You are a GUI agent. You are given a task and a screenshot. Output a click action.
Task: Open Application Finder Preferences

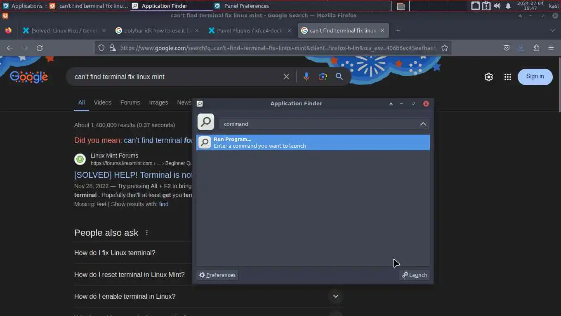(x=217, y=275)
